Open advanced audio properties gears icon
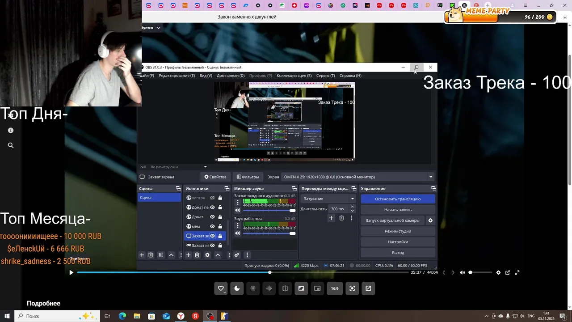572x322 pixels. tap(237, 255)
